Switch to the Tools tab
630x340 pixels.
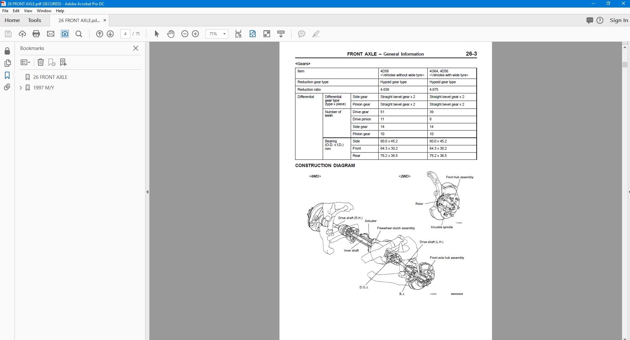[35, 20]
